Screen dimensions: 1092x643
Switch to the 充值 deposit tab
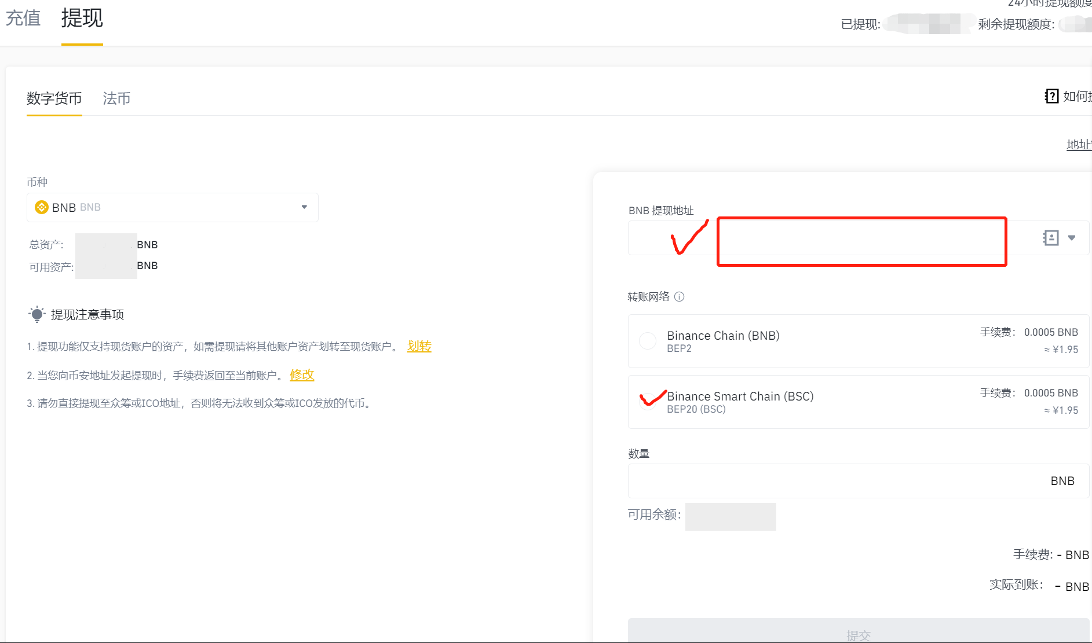tap(23, 18)
